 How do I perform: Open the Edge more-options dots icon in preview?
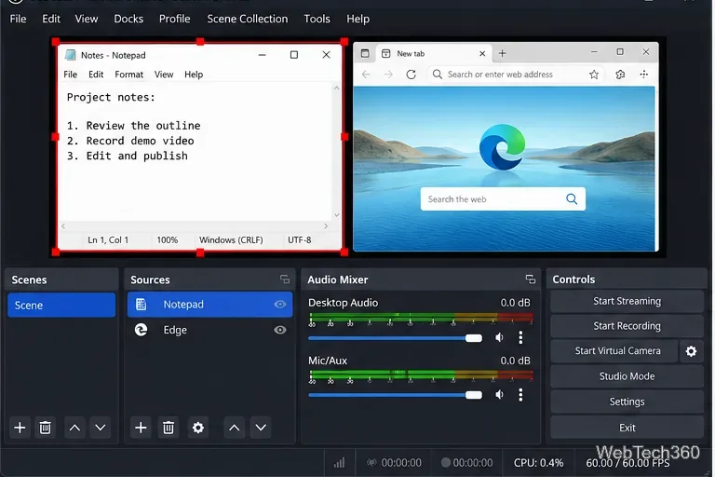[644, 74]
